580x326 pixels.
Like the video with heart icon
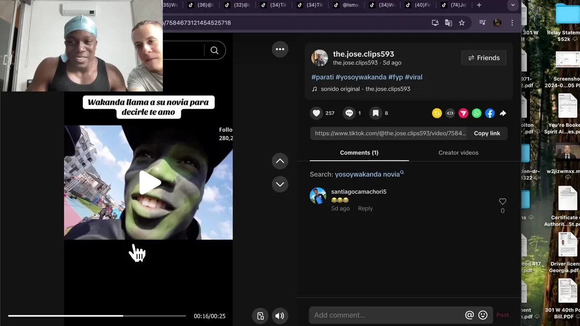(x=317, y=113)
